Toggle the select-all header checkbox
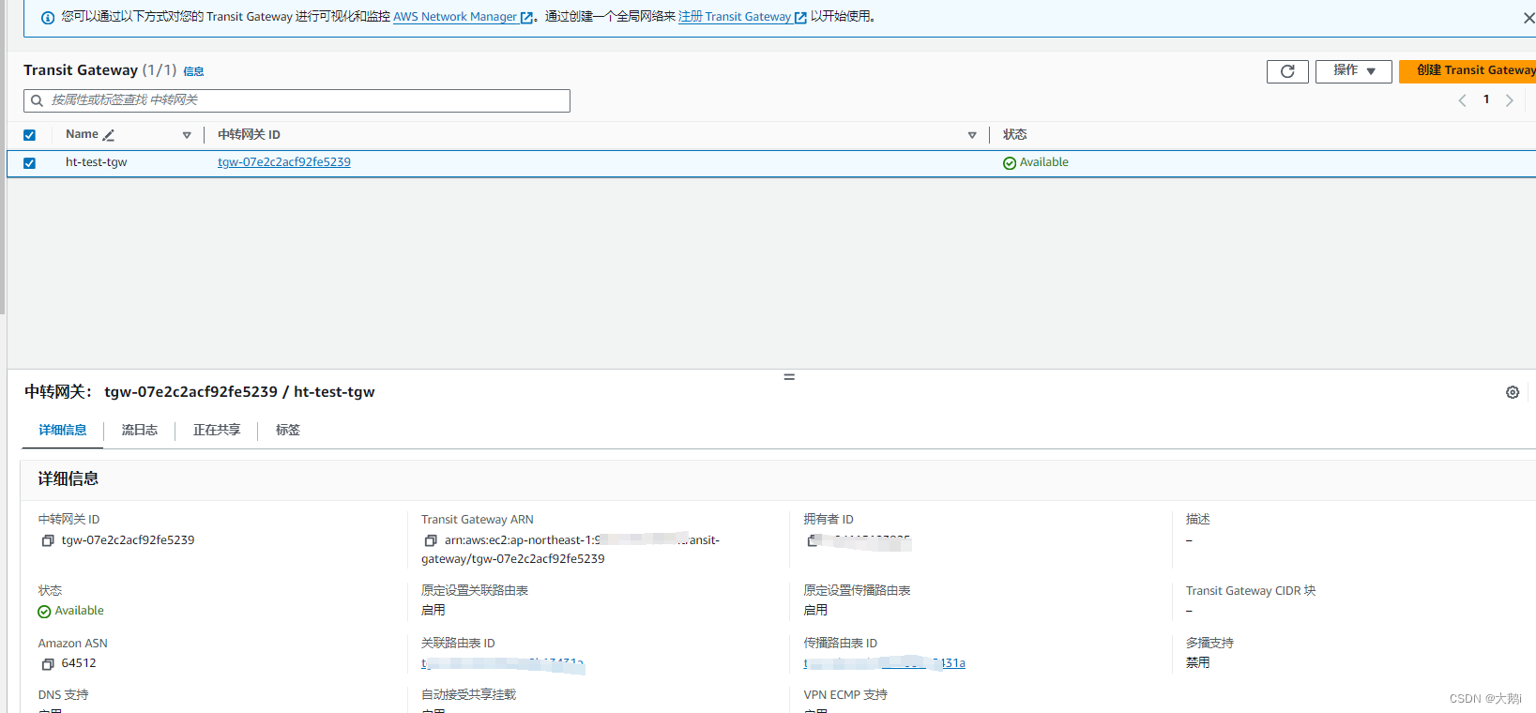Viewport: 1536px width, 713px height. click(x=29, y=135)
